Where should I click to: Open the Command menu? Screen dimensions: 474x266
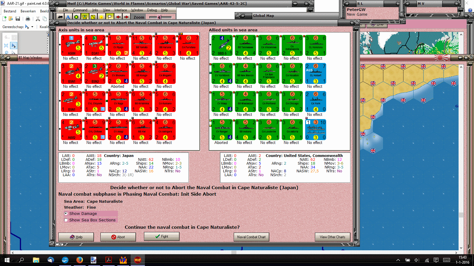(x=80, y=10)
